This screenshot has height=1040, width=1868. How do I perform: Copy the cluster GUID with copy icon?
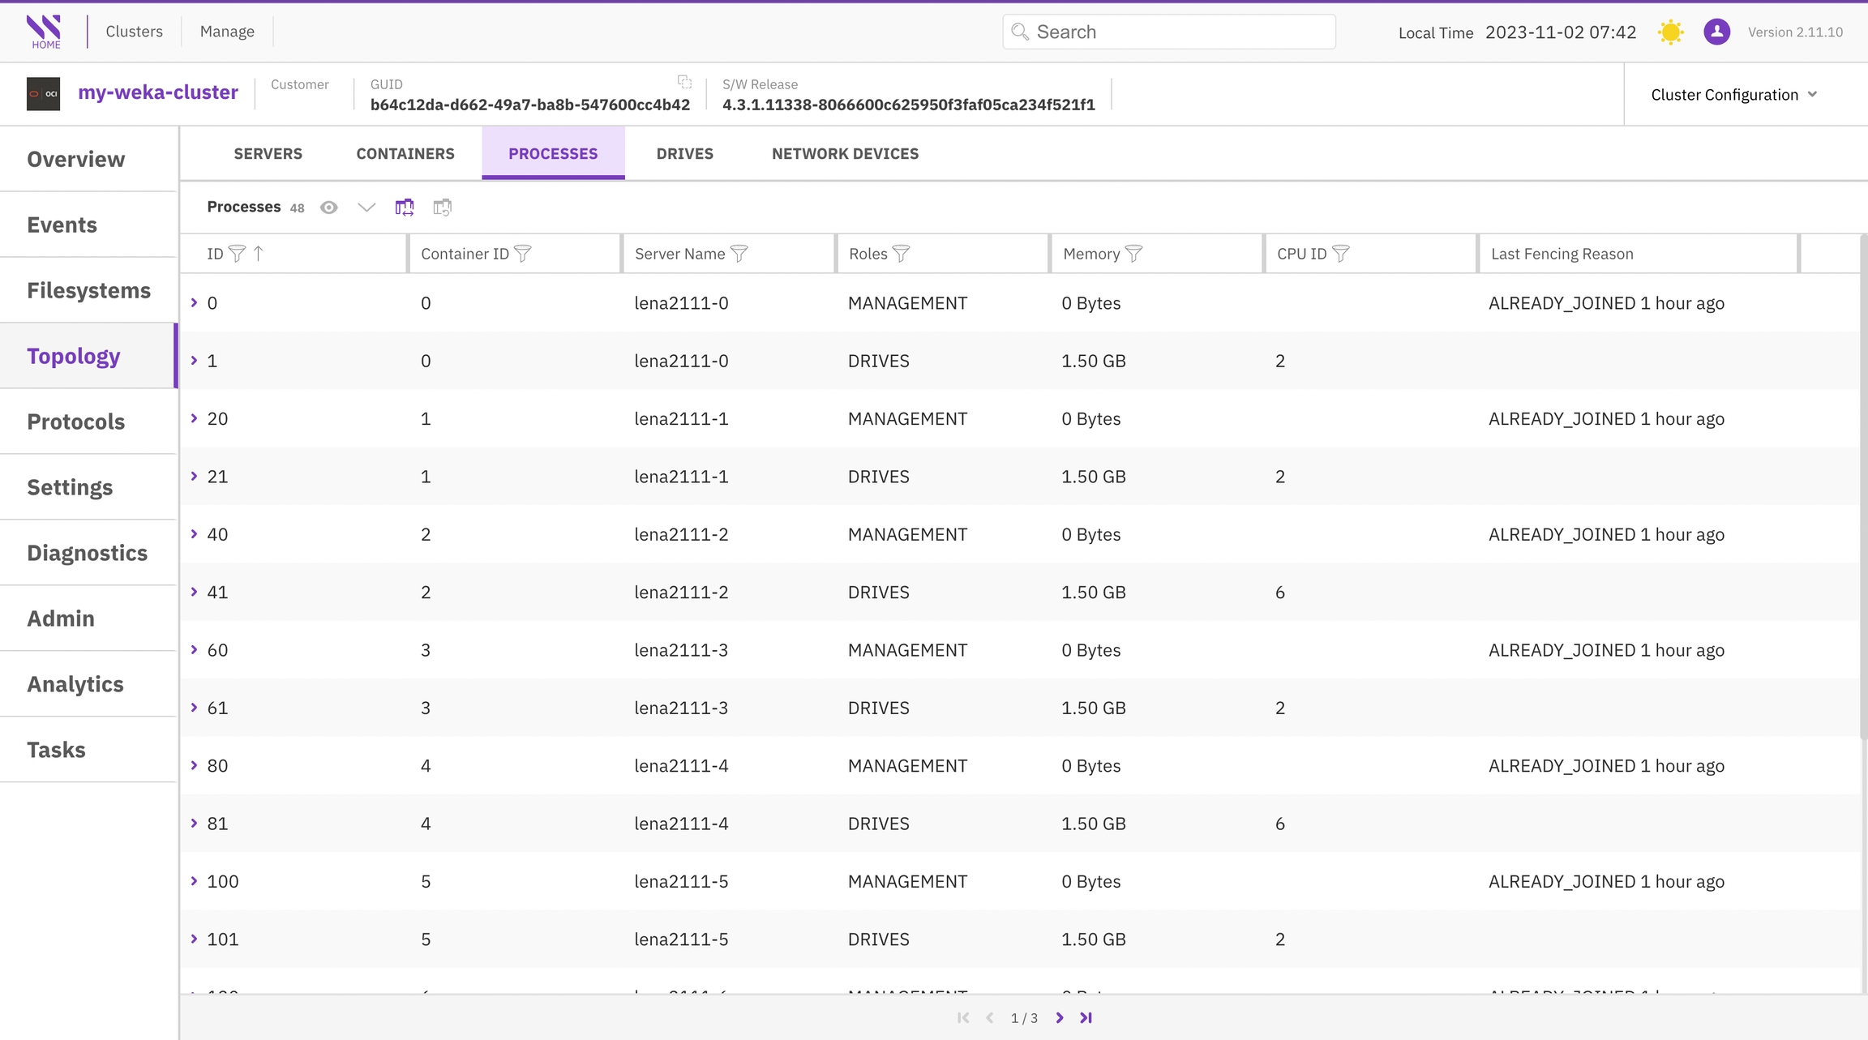(684, 82)
